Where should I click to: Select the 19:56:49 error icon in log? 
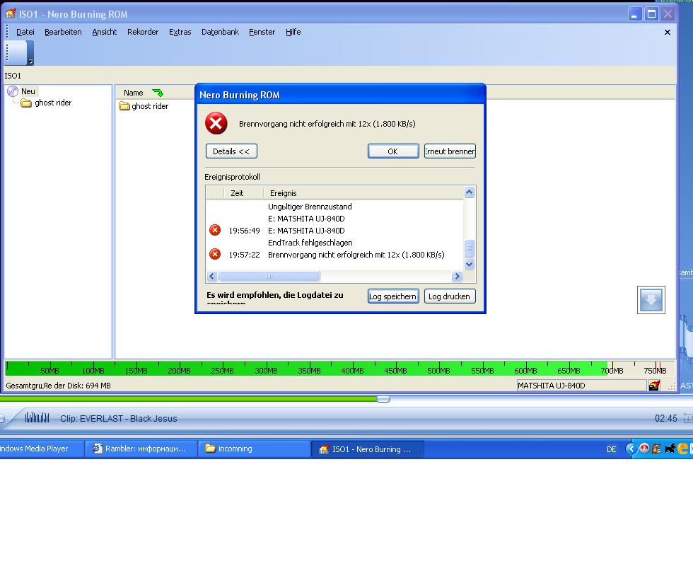click(215, 231)
